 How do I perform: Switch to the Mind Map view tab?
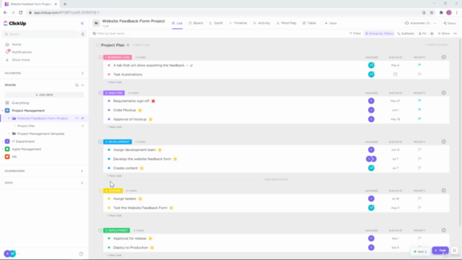point(286,23)
